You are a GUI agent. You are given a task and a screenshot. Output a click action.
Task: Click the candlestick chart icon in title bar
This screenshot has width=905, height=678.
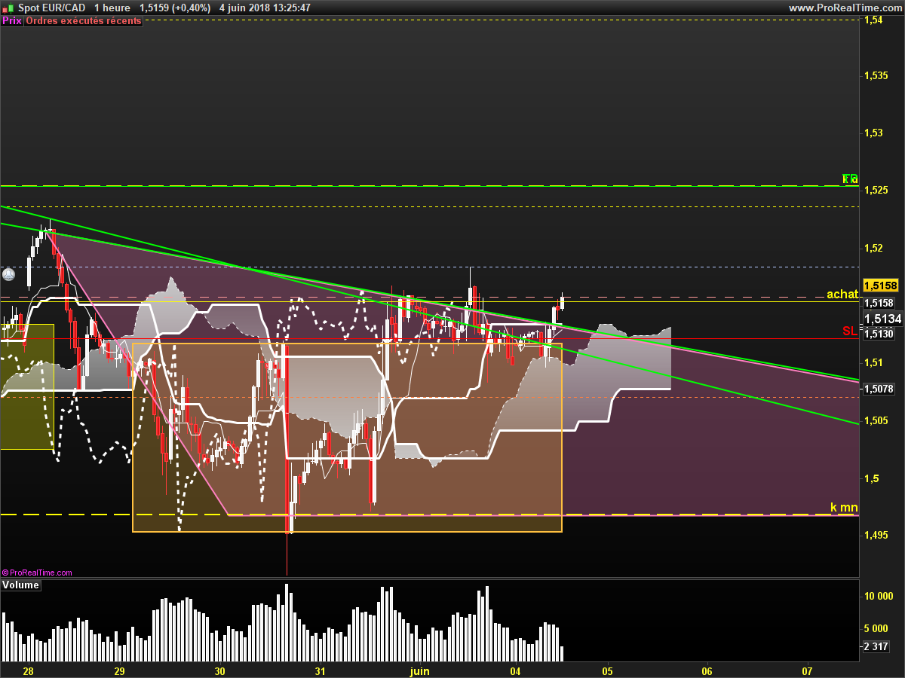(x=7, y=8)
